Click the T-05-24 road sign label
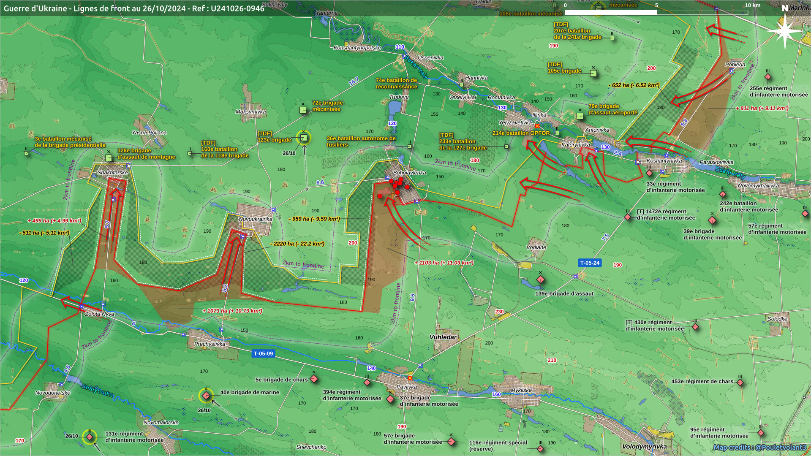The image size is (811, 456). [x=589, y=263]
